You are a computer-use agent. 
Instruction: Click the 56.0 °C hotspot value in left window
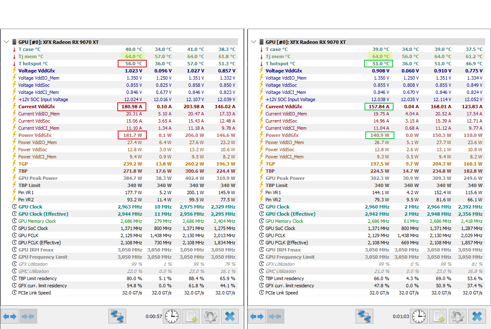click(x=134, y=64)
